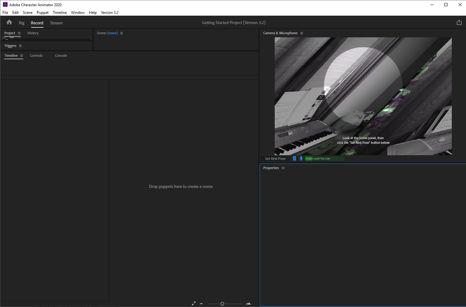Click the large mountain zoom-in icon

pos(248,303)
